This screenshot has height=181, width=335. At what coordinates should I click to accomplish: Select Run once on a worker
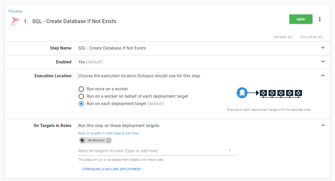point(81,89)
